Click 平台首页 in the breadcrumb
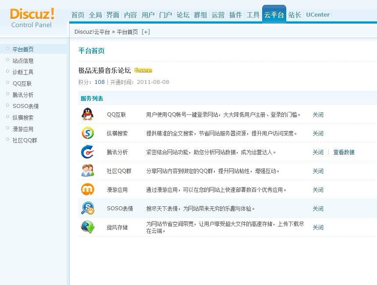Viewport: 377px width, 285px height. pyautogui.click(x=128, y=32)
